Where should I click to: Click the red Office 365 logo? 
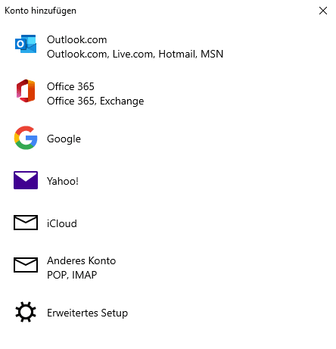[x=26, y=91]
